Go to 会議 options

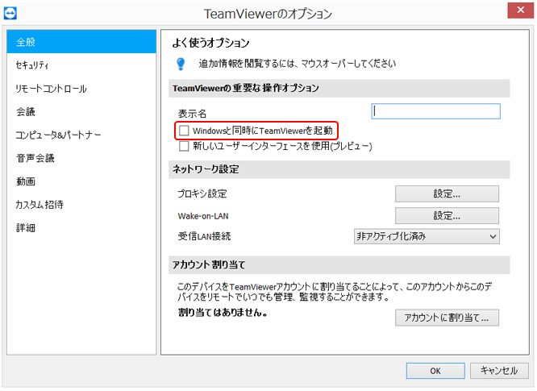(81, 112)
